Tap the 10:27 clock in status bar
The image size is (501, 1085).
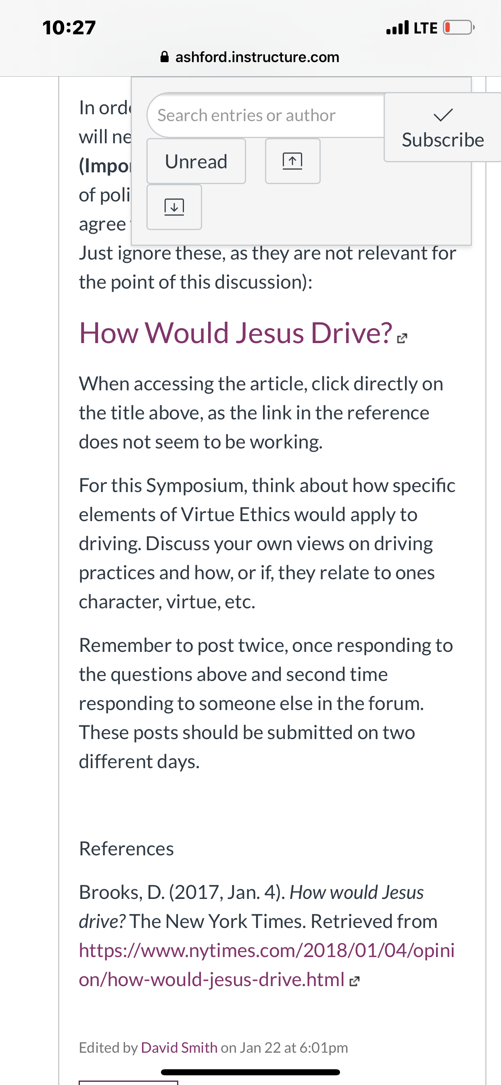click(x=69, y=28)
